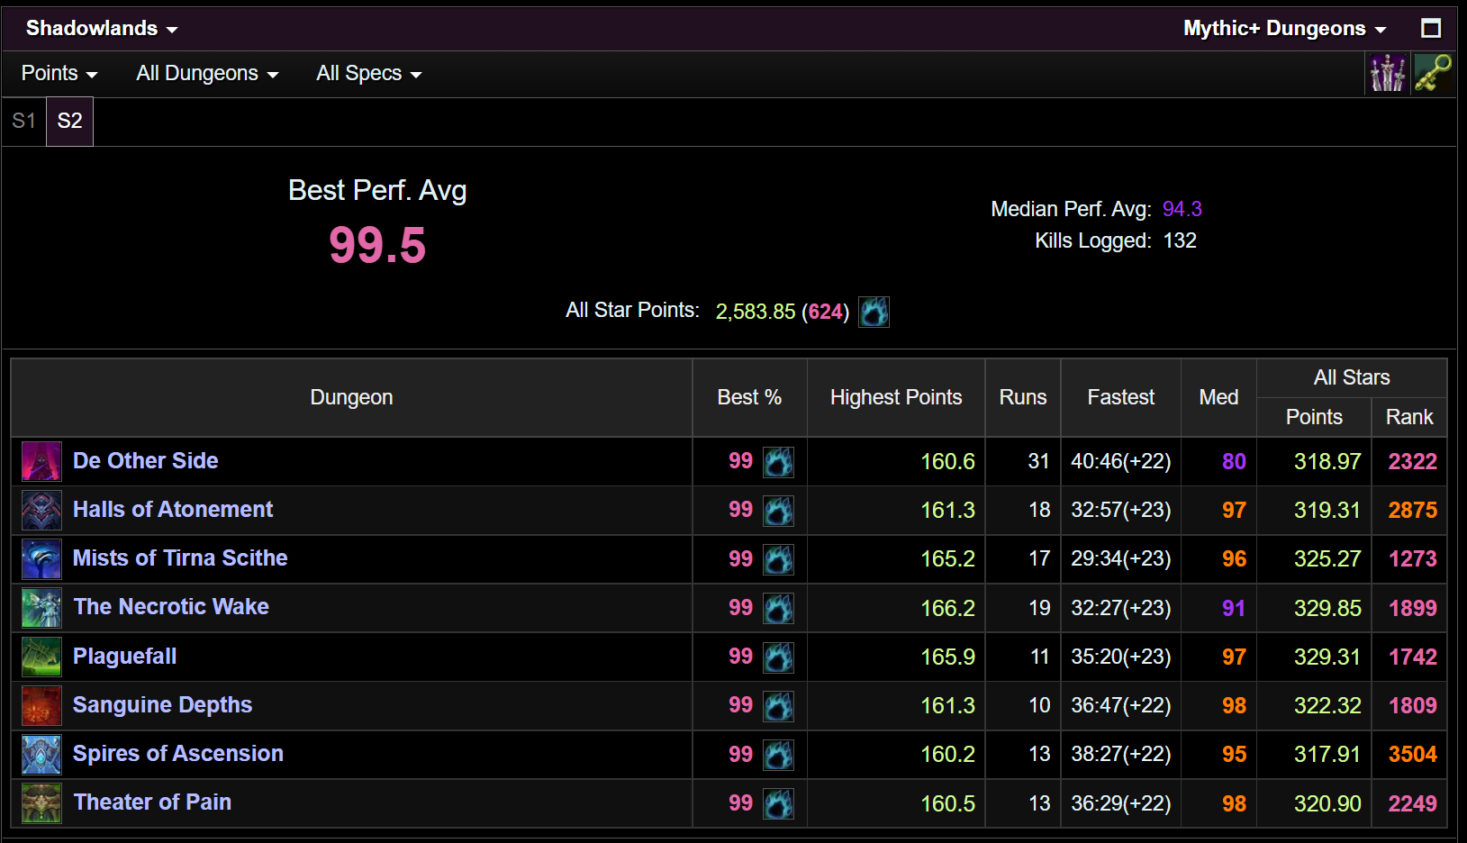Click the Runs column header
Viewport: 1467px width, 843px height.
[x=1023, y=397]
